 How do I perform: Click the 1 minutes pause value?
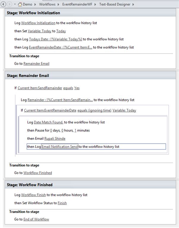(75, 130)
